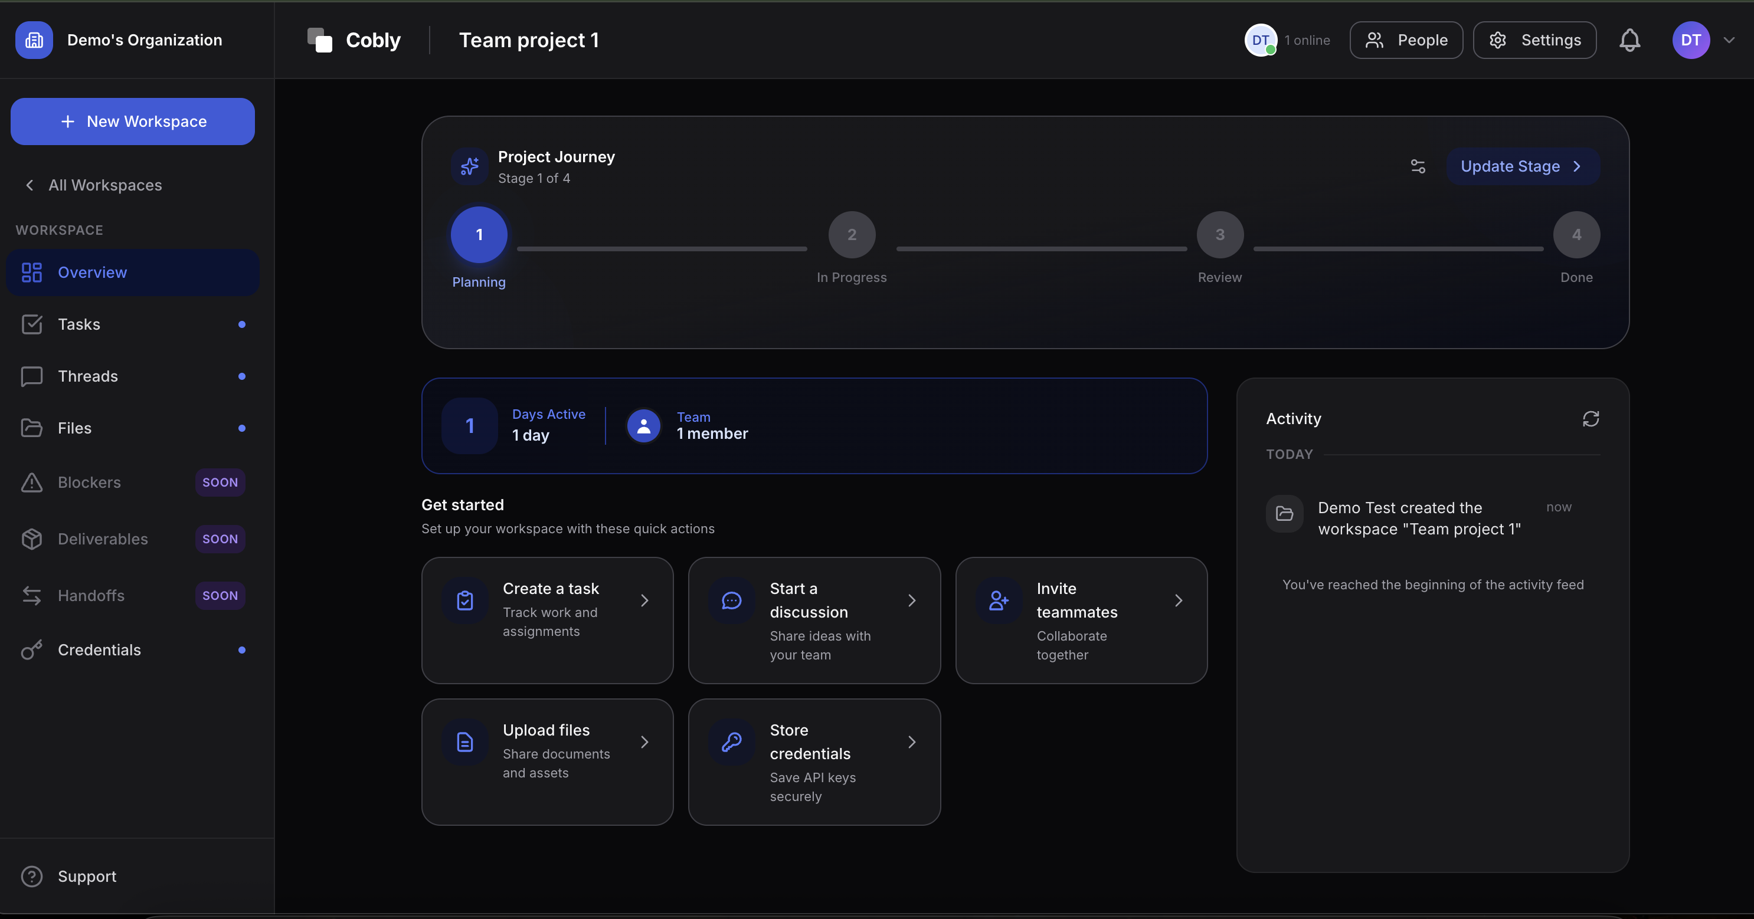Click the "Stage 1 of 4" text
The width and height of the screenshot is (1754, 919).
tap(534, 178)
